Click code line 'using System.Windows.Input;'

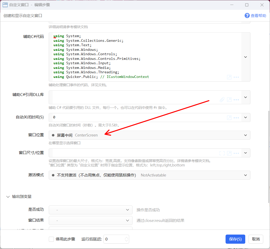click(x=82, y=63)
